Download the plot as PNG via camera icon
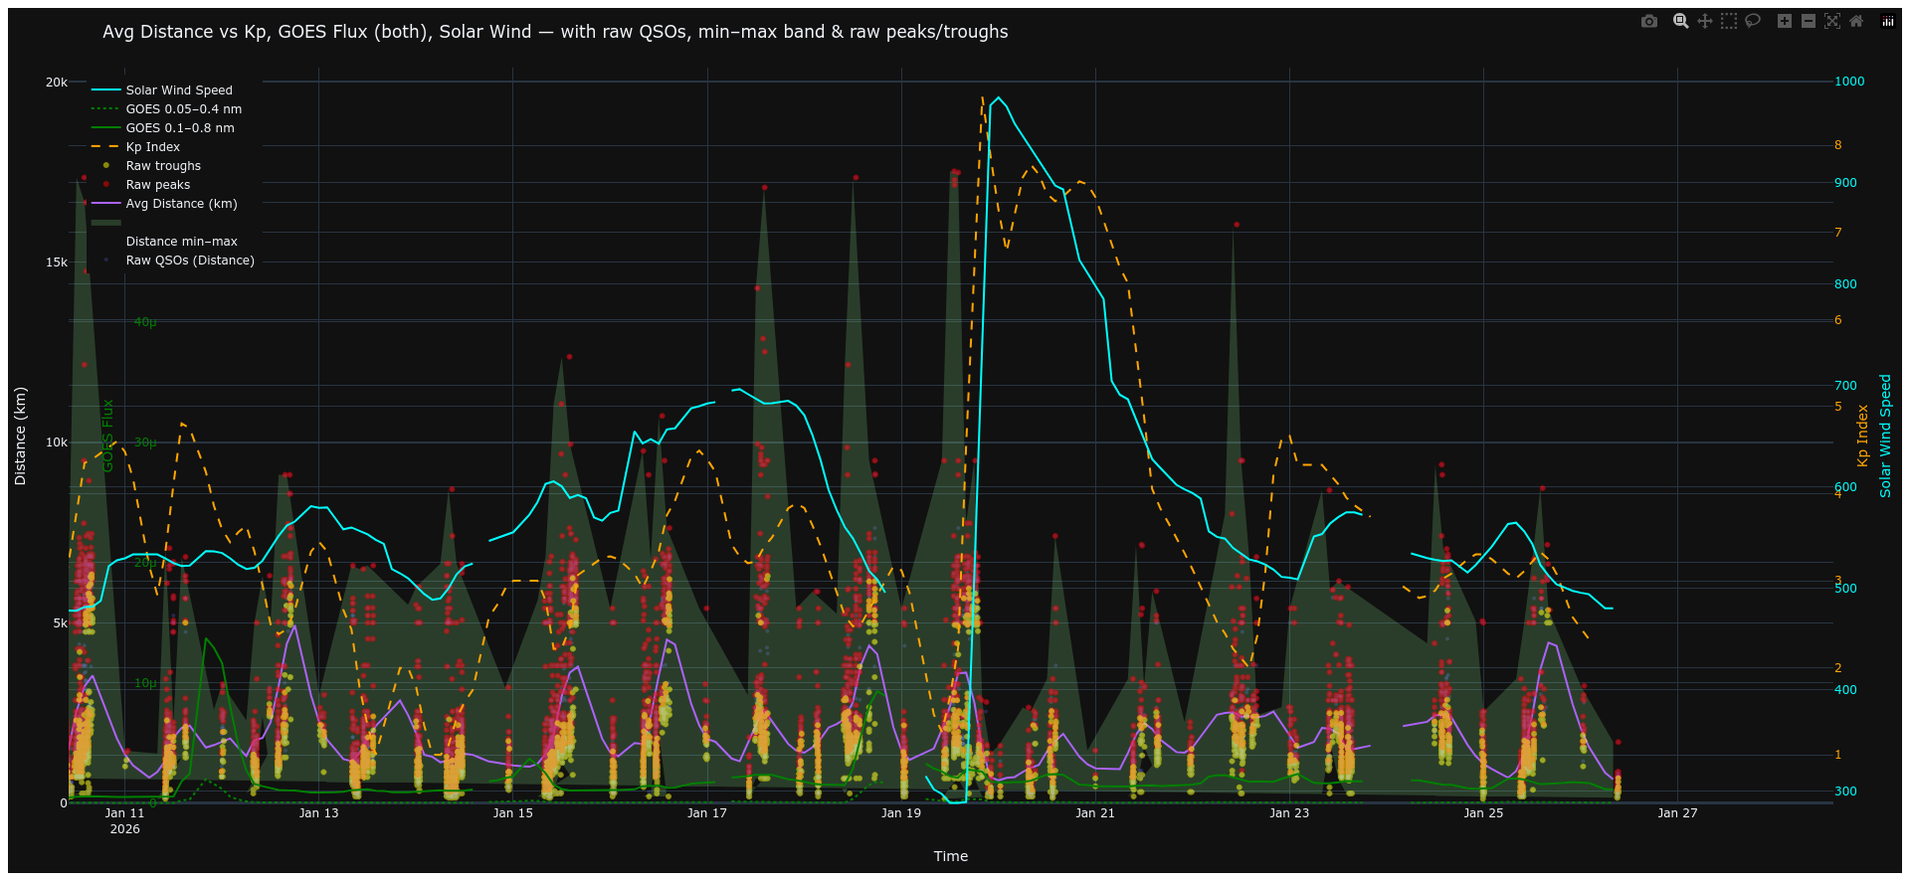Image resolution: width=1910 pixels, height=881 pixels. click(x=1649, y=21)
